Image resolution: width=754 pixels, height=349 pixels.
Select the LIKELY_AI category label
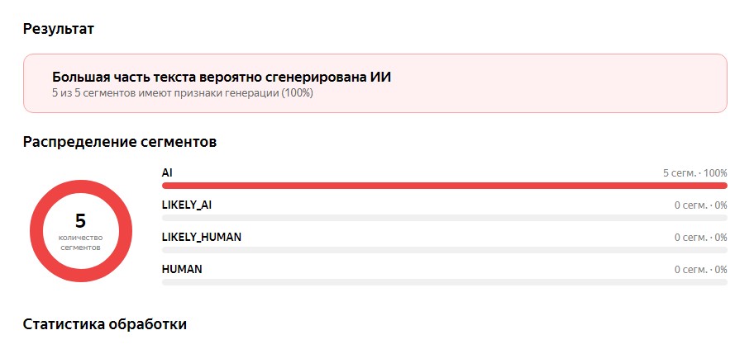tap(187, 205)
